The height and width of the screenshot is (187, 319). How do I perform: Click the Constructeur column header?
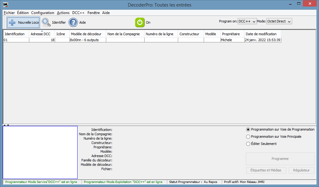[191, 34]
